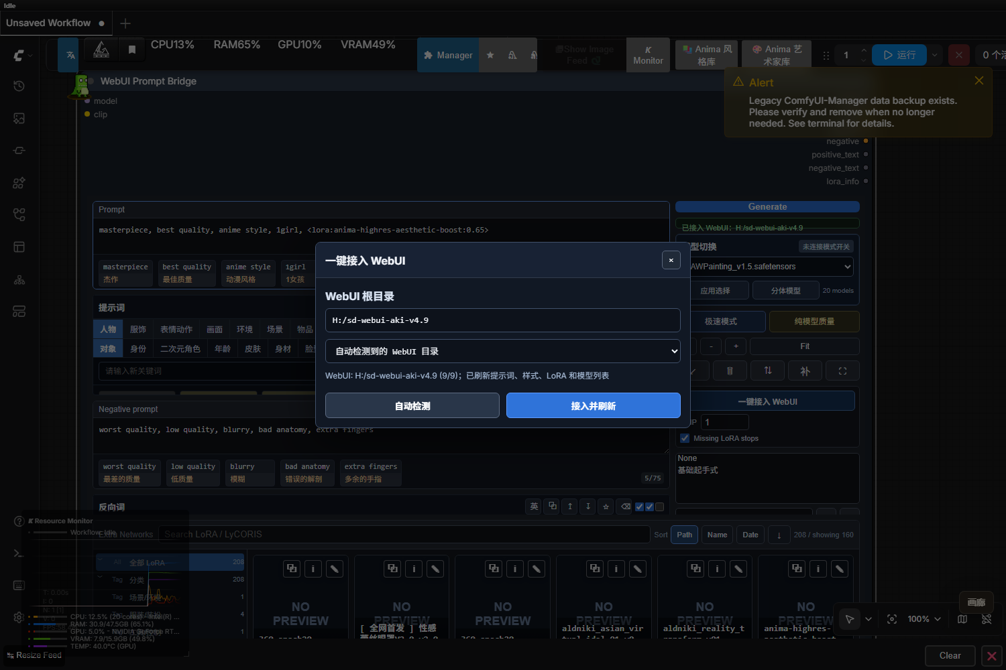The height and width of the screenshot is (670, 1006).
Task: Open the dropdown arrow next to the run button
Action: click(x=935, y=55)
